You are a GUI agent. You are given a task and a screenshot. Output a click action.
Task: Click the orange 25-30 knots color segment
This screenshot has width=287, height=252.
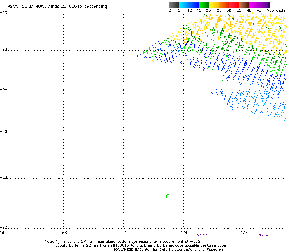coord(224,5)
